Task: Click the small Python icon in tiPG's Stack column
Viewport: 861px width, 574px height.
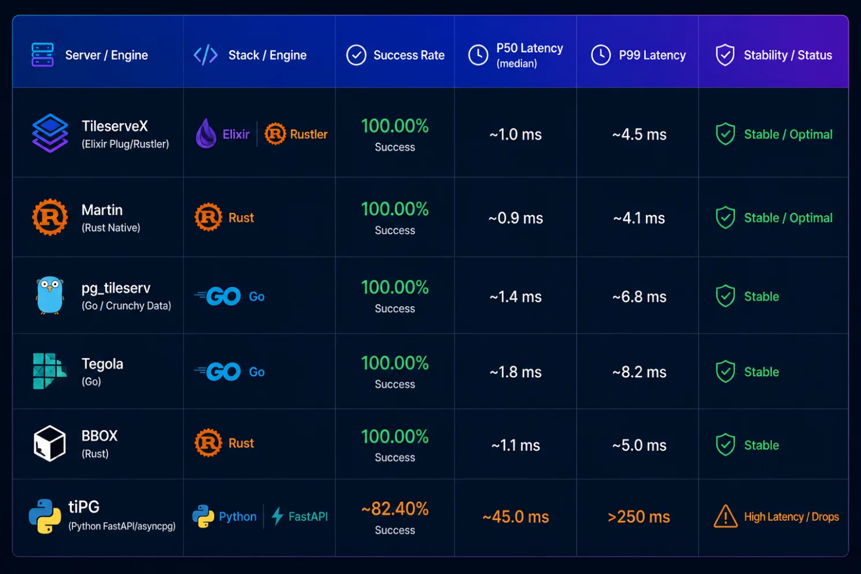Action: coord(203,516)
